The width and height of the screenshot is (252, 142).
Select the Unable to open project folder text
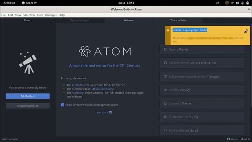tap(190, 30)
